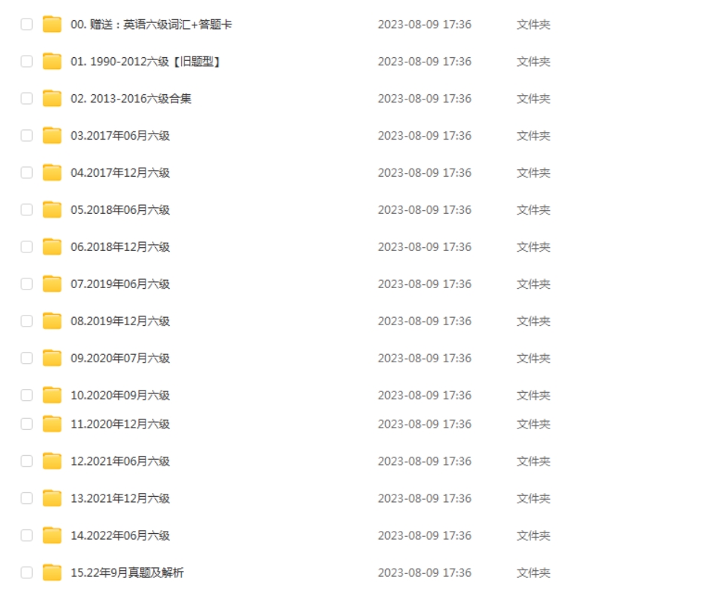Tick checkbox next to 07.2019年06月六级
The image size is (703, 594).
click(27, 284)
